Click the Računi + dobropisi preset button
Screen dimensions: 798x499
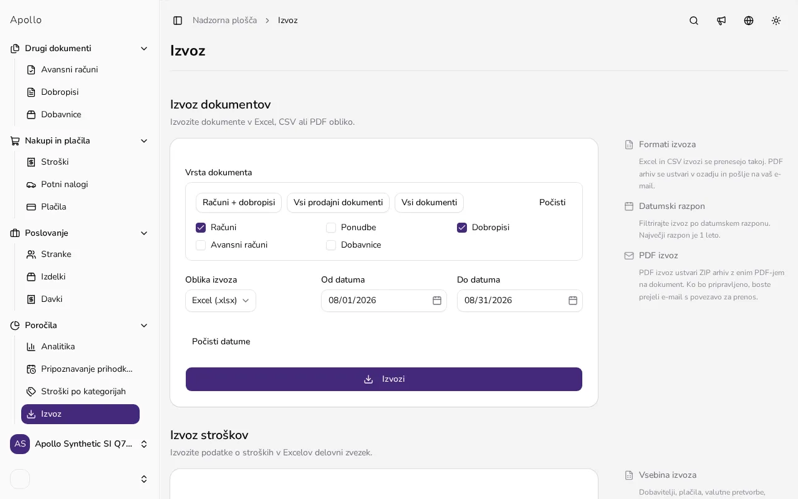click(x=239, y=203)
